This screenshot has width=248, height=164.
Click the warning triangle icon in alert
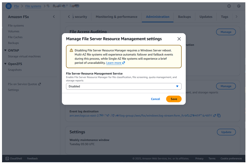pyautogui.click(x=71, y=50)
